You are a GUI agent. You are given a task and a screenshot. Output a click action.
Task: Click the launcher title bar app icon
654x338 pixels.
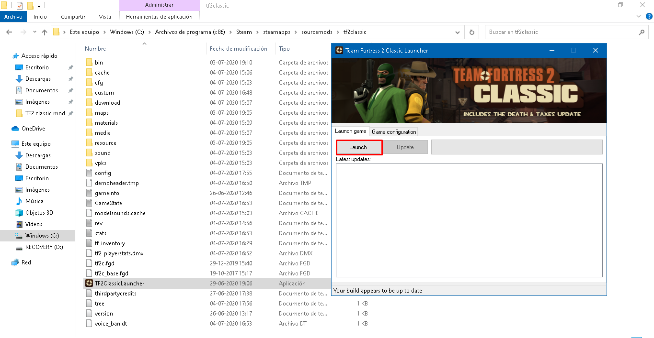pyautogui.click(x=339, y=50)
